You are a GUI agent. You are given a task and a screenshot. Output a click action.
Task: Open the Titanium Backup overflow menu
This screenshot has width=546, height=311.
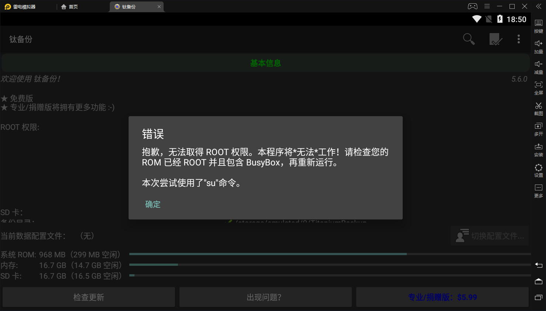coord(519,39)
